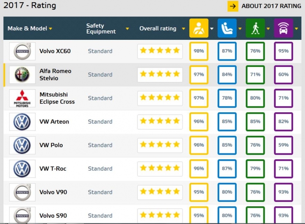The height and width of the screenshot is (224, 305).
Task: Open the VW Polo logo thumbnail
Action: point(22,145)
